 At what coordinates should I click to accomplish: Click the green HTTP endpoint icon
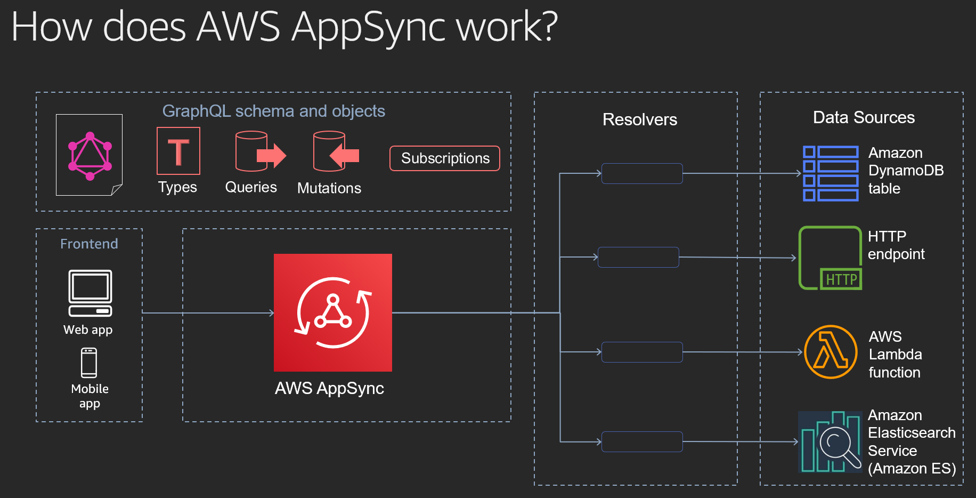point(830,258)
